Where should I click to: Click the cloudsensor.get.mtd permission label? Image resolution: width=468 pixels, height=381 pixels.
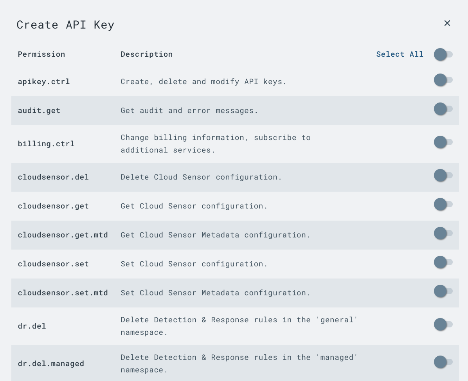pyautogui.click(x=63, y=235)
